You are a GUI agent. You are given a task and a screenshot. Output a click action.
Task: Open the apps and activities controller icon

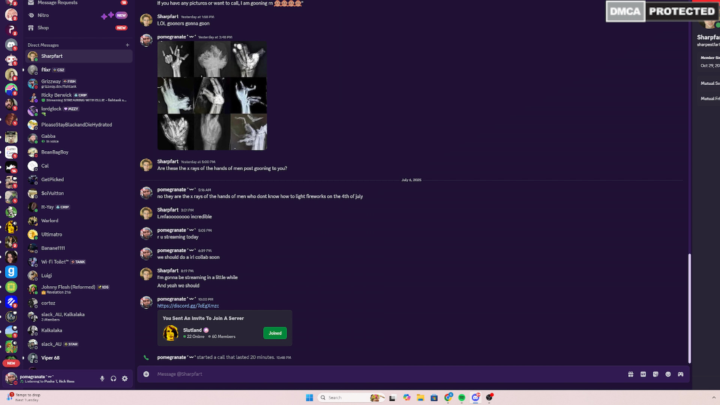pos(681,374)
